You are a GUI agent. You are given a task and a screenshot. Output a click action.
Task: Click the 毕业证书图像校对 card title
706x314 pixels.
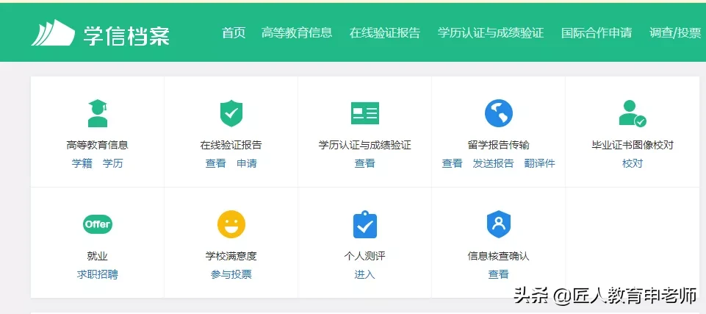tap(632, 145)
